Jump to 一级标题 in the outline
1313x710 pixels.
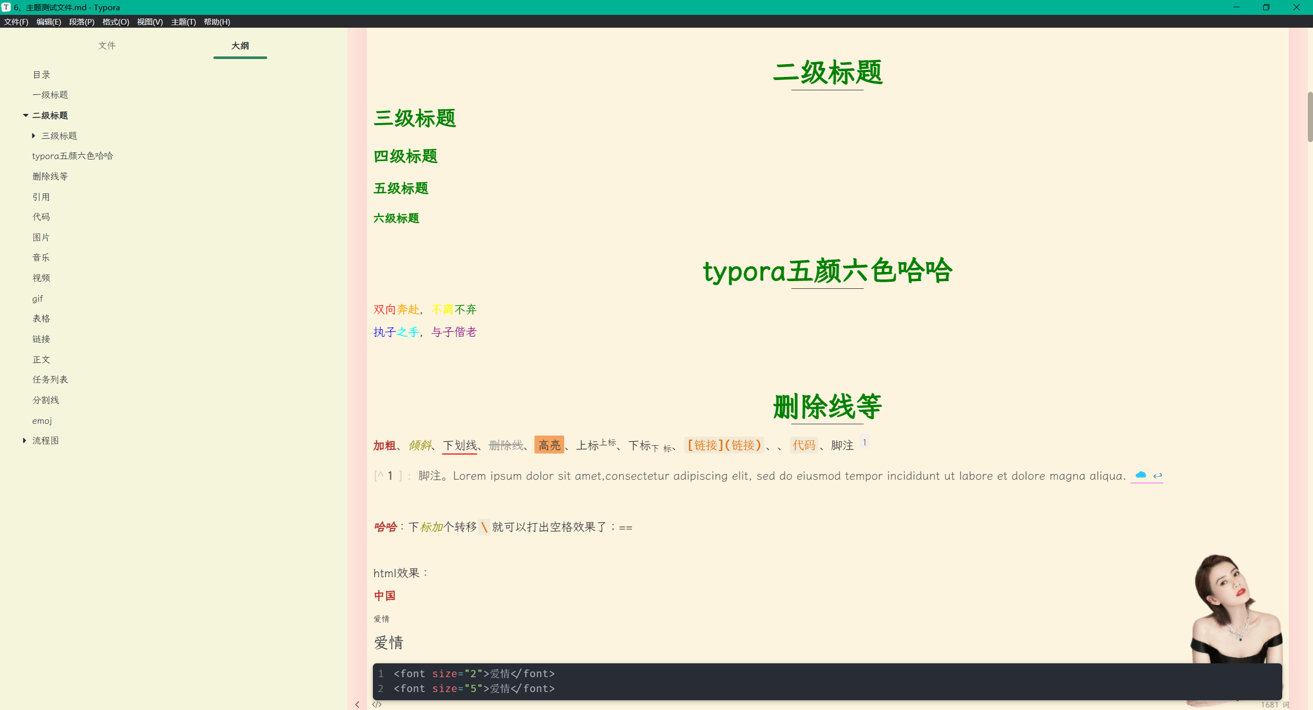point(50,95)
